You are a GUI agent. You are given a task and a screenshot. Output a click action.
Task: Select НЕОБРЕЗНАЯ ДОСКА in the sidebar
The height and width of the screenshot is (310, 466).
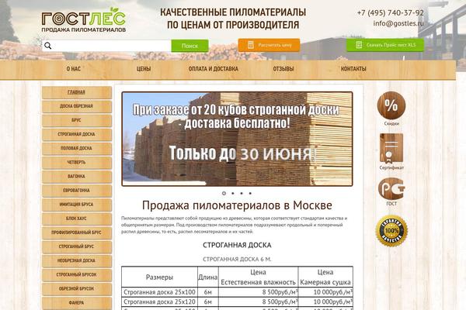tap(77, 260)
